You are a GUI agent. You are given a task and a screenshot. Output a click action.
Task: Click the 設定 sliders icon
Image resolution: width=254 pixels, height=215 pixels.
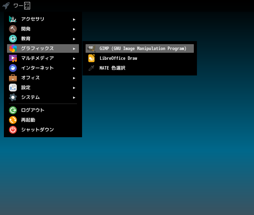tap(13, 88)
